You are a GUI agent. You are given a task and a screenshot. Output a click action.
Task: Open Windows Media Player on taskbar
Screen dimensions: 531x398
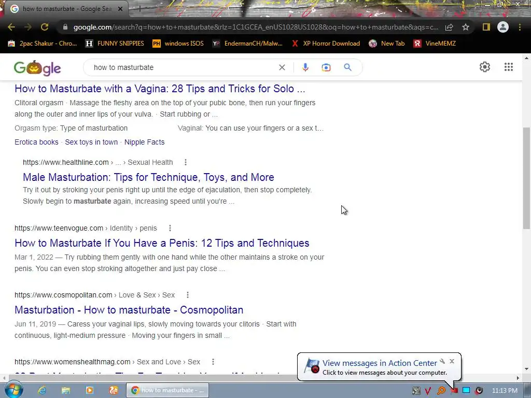click(x=89, y=390)
